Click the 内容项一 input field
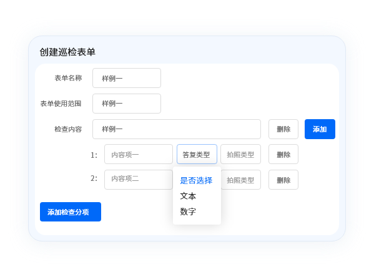Image resolution: width=374 pixels, height=277 pixels. coord(139,154)
